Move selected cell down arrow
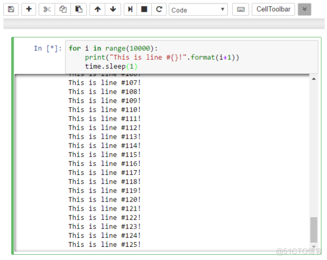This screenshot has height=260, width=327. pyautogui.click(x=113, y=9)
